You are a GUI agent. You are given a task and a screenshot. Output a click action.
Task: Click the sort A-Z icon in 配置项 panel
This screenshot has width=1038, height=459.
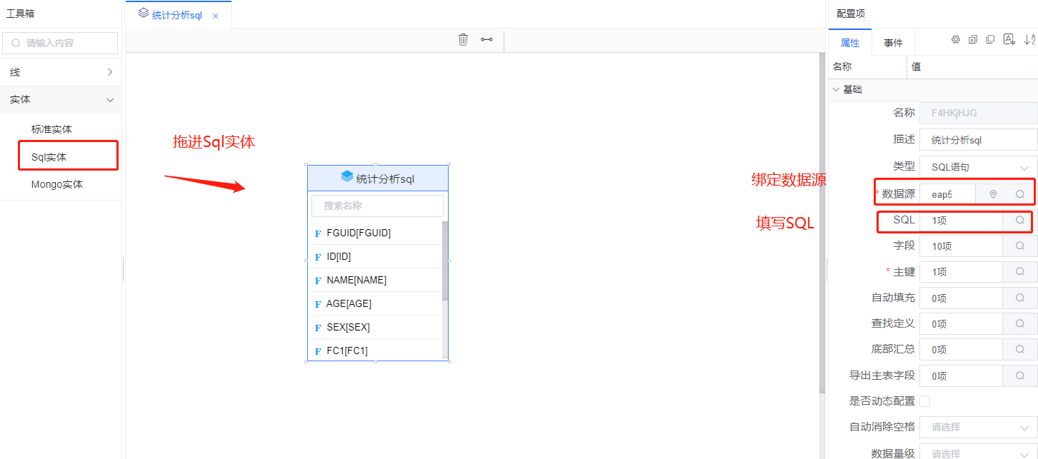[1029, 40]
